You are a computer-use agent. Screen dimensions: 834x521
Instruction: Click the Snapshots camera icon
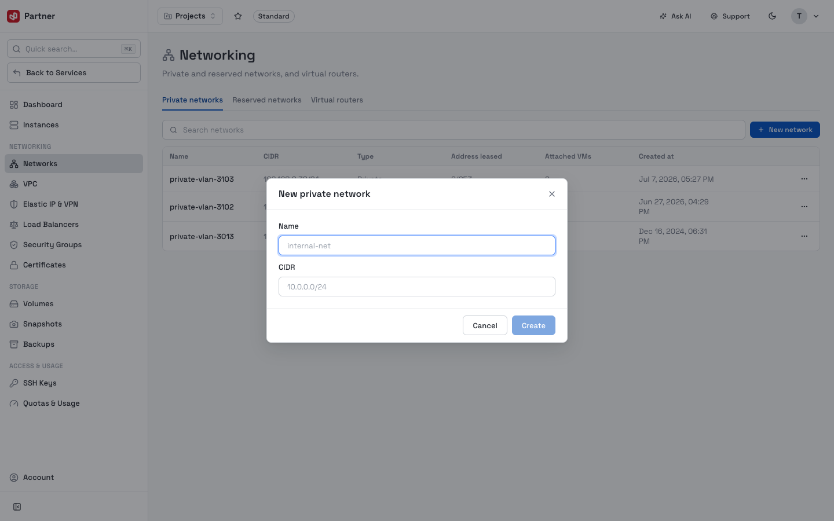[14, 324]
